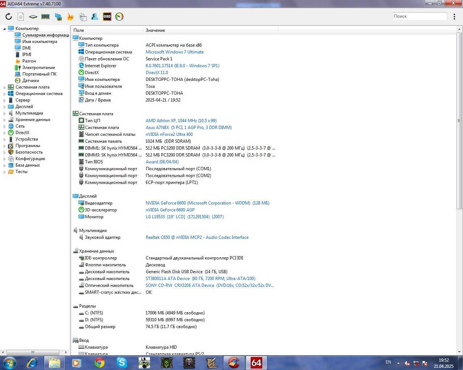Expand the DirectX tree node
463x370 pixels.
coord(5,133)
